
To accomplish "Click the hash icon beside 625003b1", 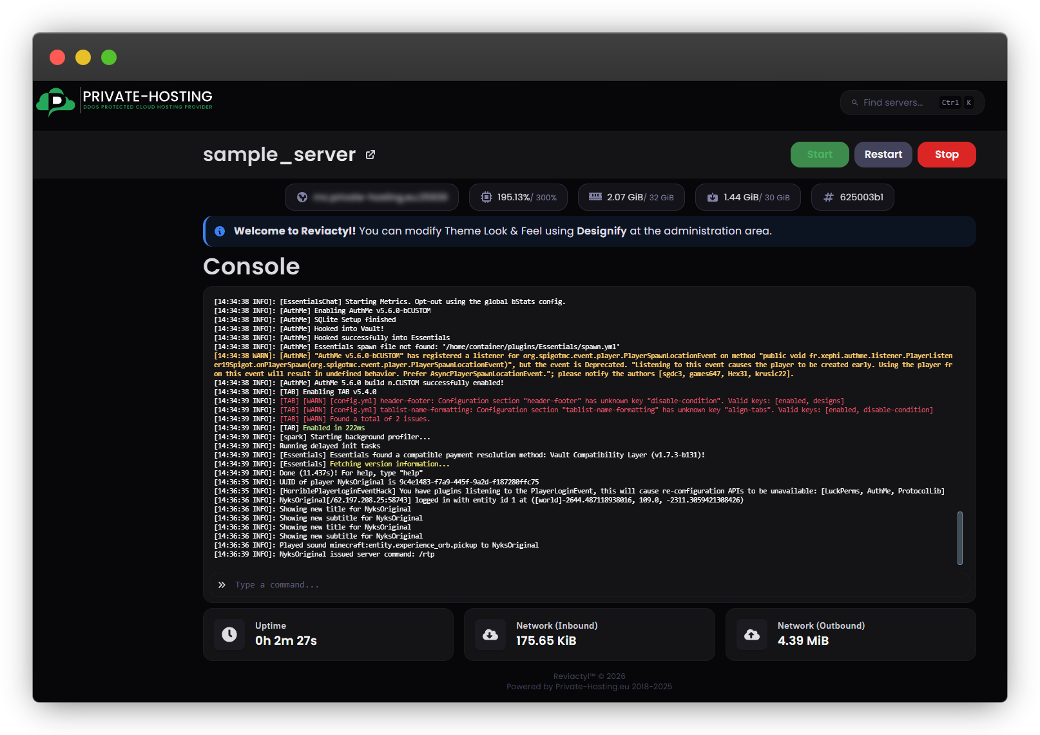I will [x=829, y=197].
